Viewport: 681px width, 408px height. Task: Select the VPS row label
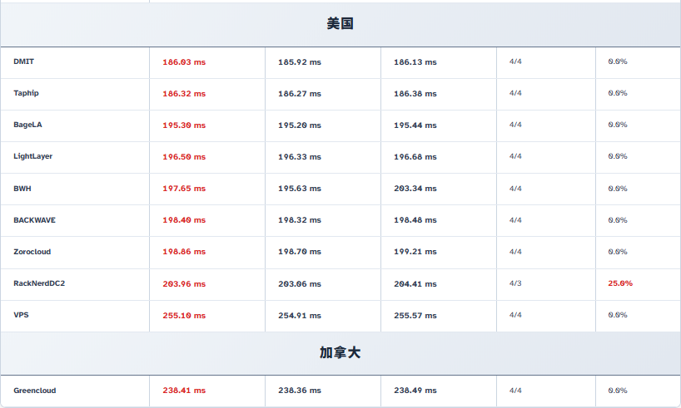pyautogui.click(x=21, y=315)
